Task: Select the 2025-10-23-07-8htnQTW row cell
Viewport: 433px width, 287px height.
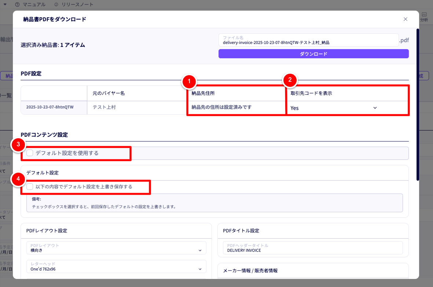Action: tap(50, 107)
